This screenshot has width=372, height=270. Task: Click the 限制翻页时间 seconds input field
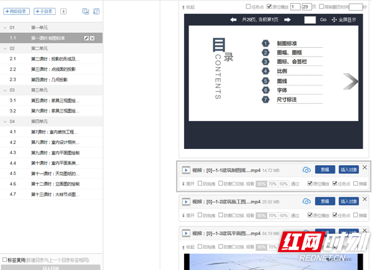pyautogui.click(x=356, y=7)
